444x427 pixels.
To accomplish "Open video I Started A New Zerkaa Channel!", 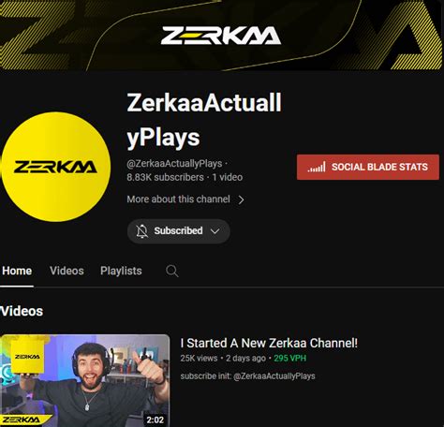I will (269, 343).
